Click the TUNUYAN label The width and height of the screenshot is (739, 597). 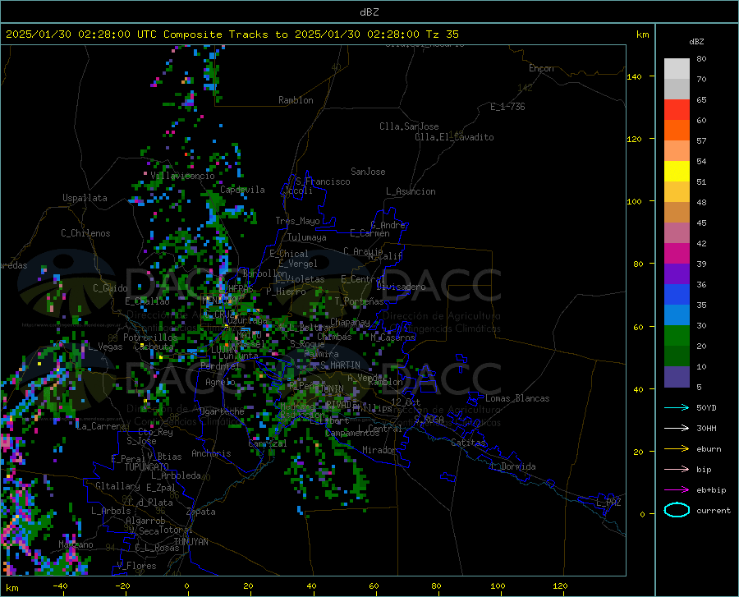(190, 542)
